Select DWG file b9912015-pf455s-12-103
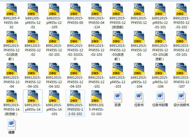Viewport: 190px width, 137px height. point(118,75)
